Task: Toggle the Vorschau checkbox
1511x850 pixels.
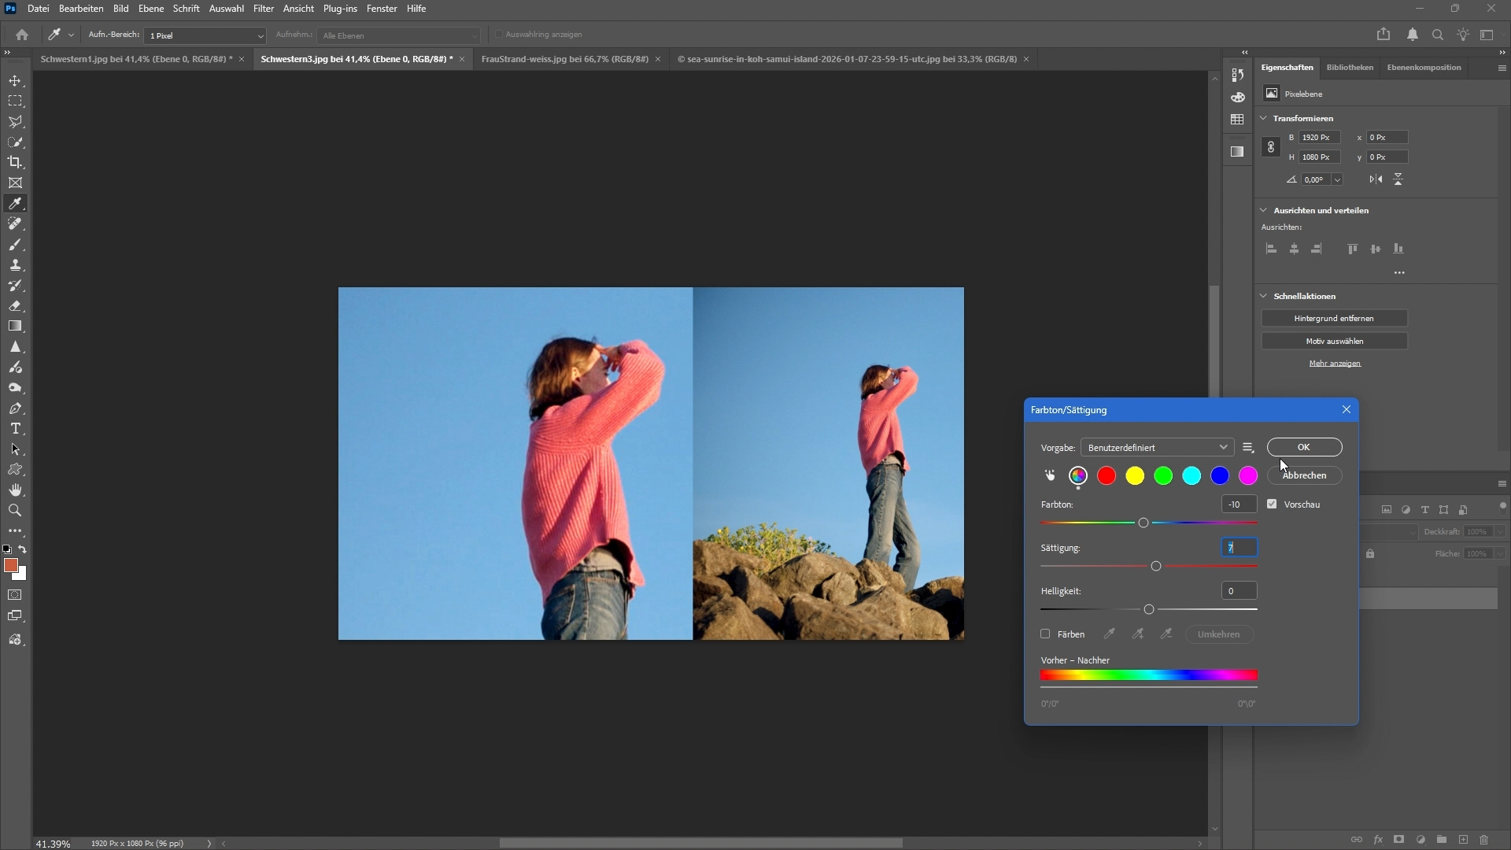Action: pos(1272,504)
